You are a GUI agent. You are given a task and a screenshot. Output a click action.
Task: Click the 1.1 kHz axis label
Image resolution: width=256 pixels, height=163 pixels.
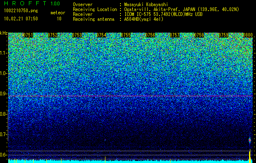(4, 53)
